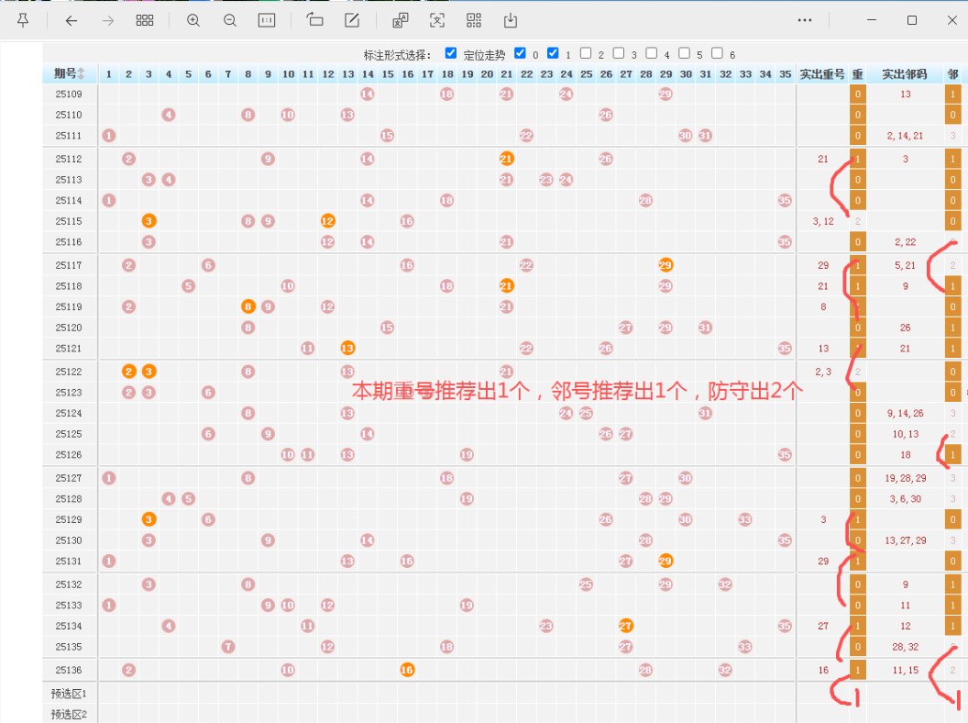The height and width of the screenshot is (723, 968).
Task: Go back with the left arrow
Action: 71,20
